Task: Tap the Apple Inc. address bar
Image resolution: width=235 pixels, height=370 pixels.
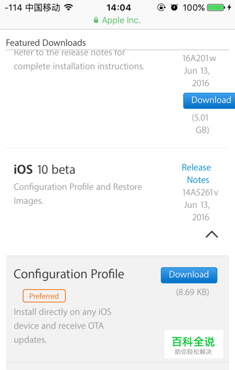Action: [117, 20]
